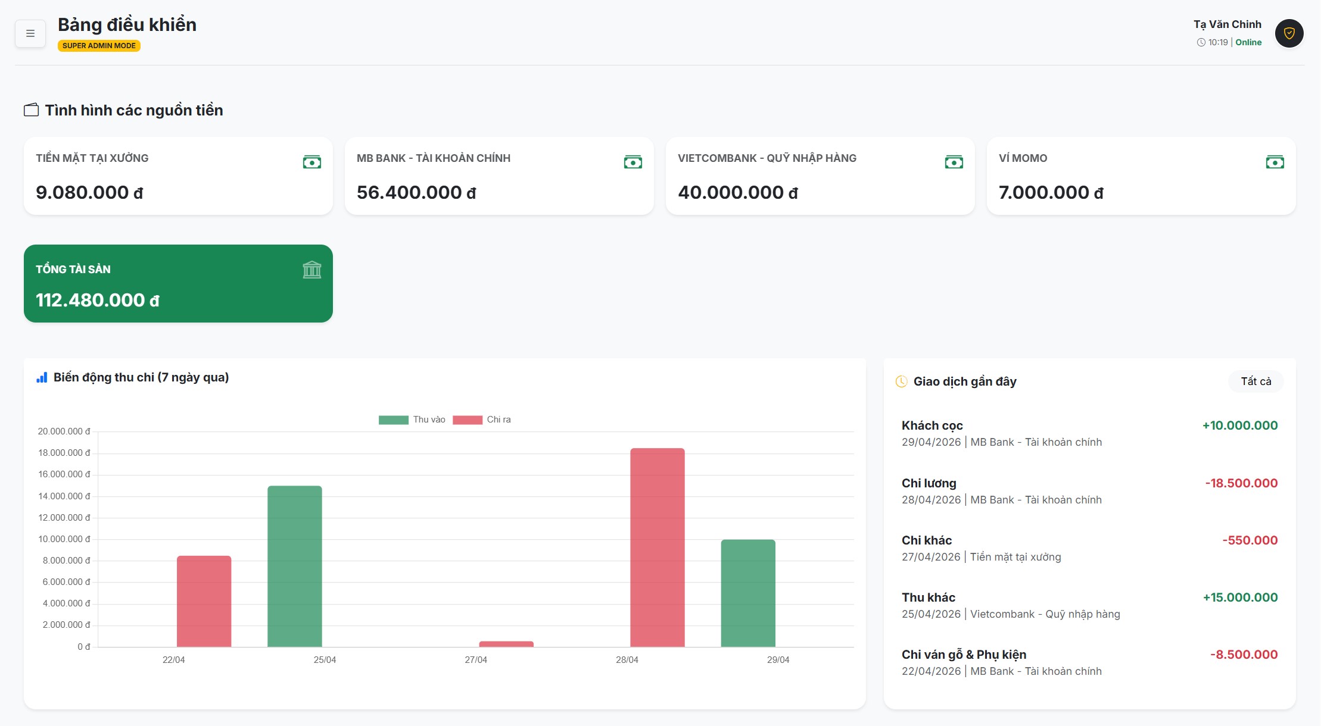The image size is (1321, 726).
Task: Click the -18.500.000 amount
Action: [1241, 483]
